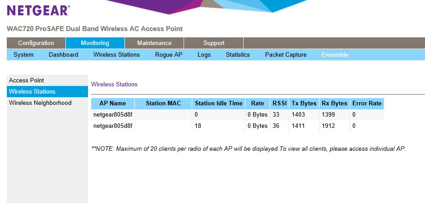
Task: Select the netgear805d8f row with RSSI 36
Action: tap(237, 126)
